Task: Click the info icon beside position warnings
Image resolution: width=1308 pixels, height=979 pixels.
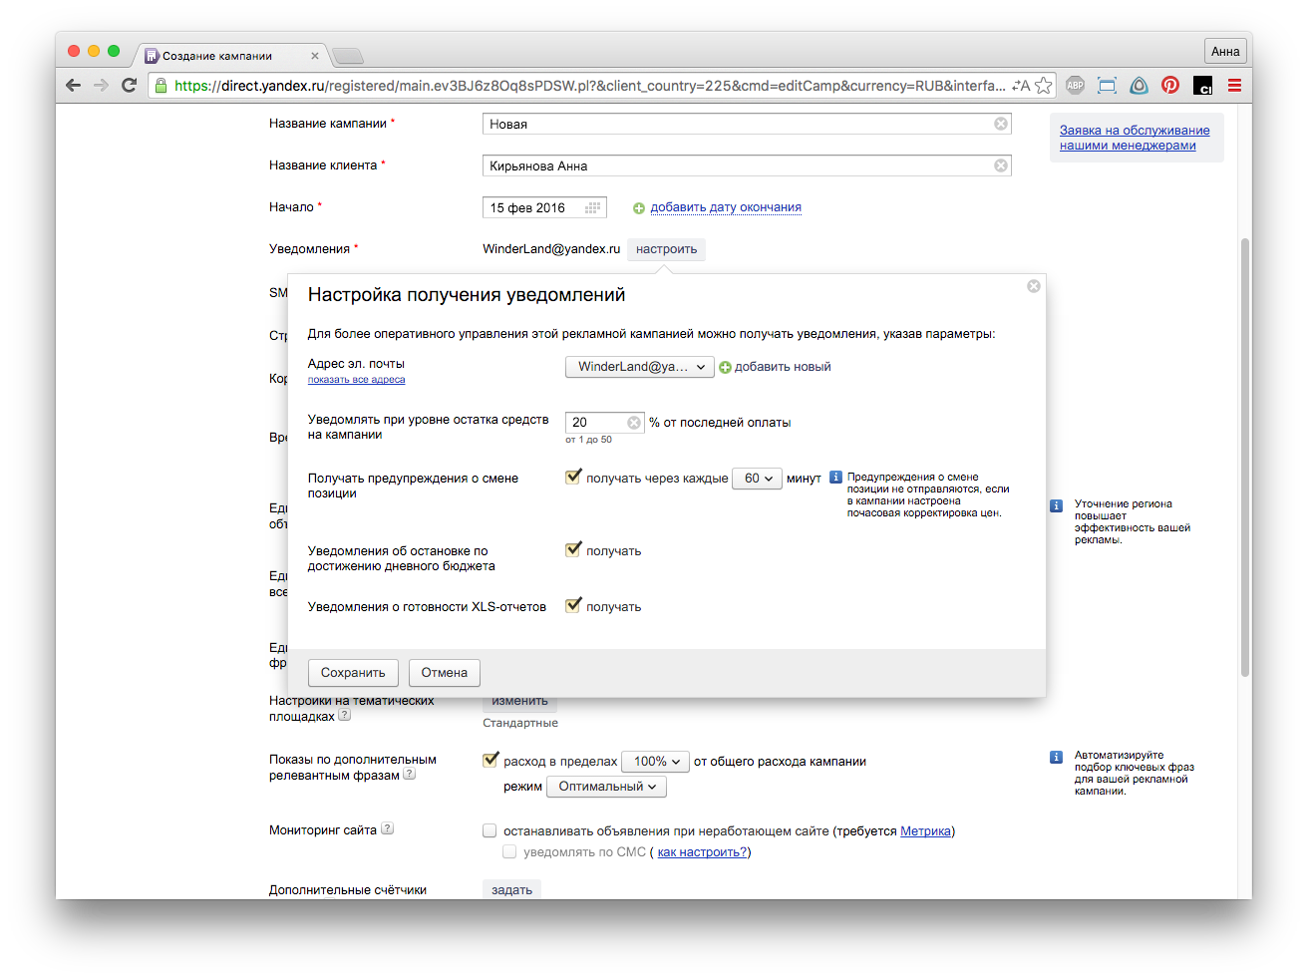Action: pos(836,478)
